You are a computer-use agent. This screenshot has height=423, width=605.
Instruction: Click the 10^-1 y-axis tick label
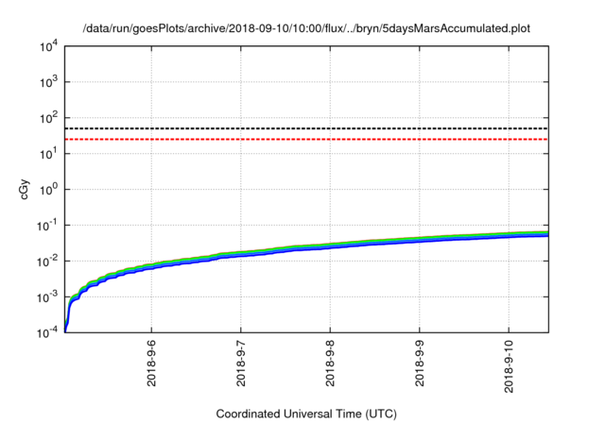(47, 226)
